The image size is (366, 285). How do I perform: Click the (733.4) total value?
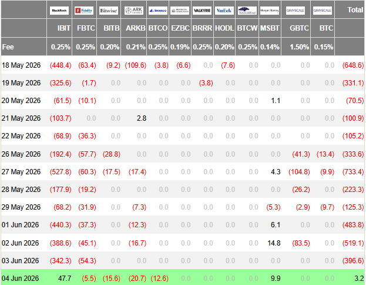point(353,172)
